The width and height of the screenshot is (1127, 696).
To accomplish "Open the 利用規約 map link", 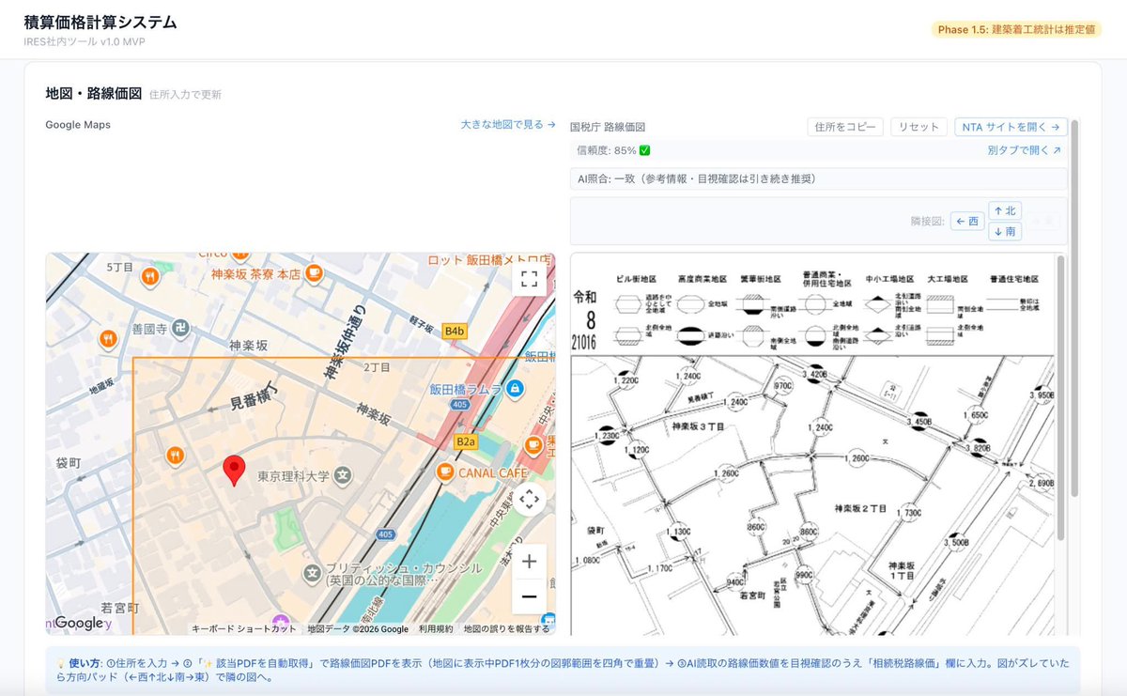I will (436, 629).
